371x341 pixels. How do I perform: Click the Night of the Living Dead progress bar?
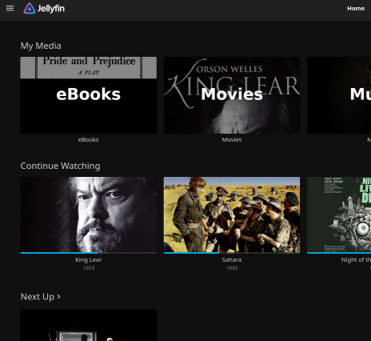pos(339,253)
